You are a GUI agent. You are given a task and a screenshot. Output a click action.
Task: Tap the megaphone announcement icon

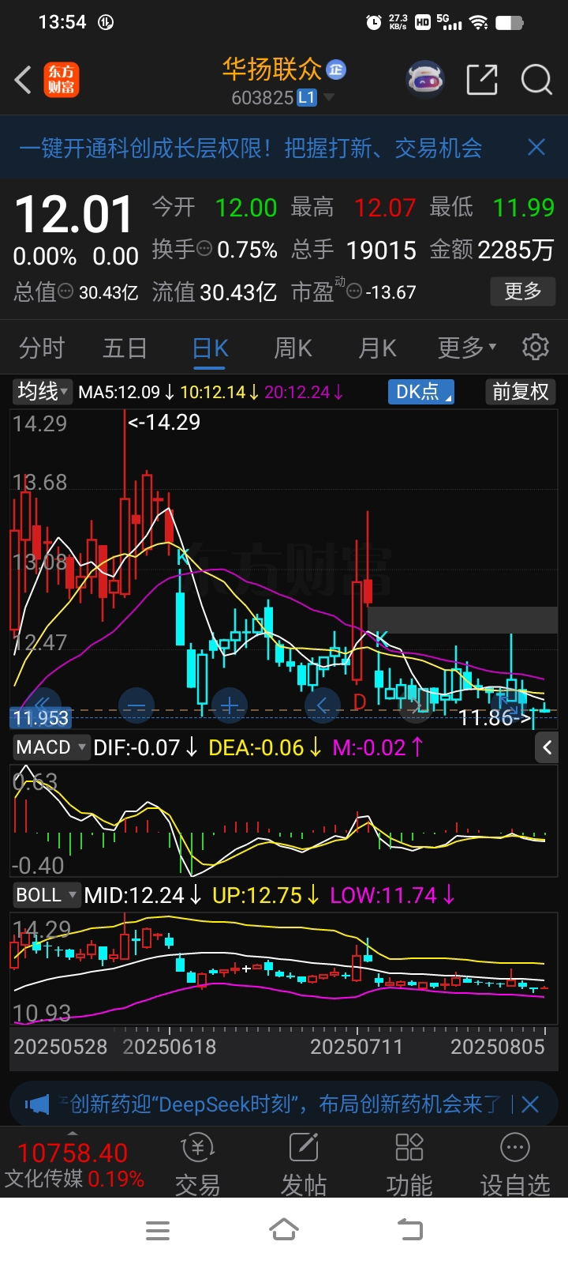pyautogui.click(x=36, y=1104)
